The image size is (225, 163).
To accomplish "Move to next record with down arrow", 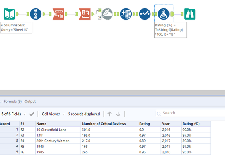I will click(118, 114).
